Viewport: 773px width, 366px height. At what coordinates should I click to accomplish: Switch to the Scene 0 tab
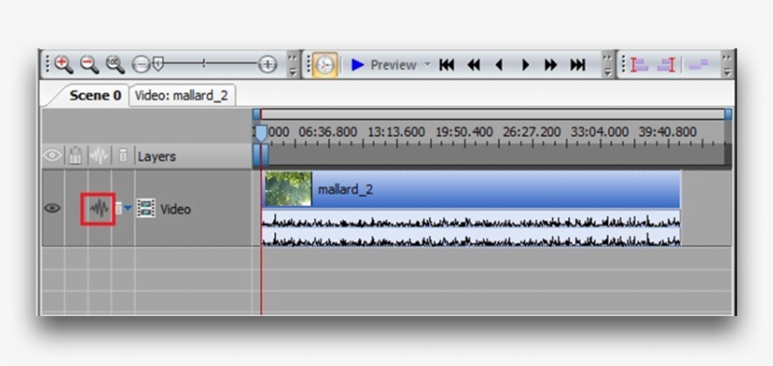point(95,95)
